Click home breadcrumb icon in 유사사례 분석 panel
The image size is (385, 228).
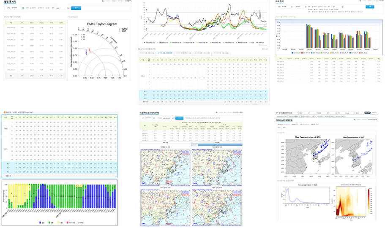216,112
